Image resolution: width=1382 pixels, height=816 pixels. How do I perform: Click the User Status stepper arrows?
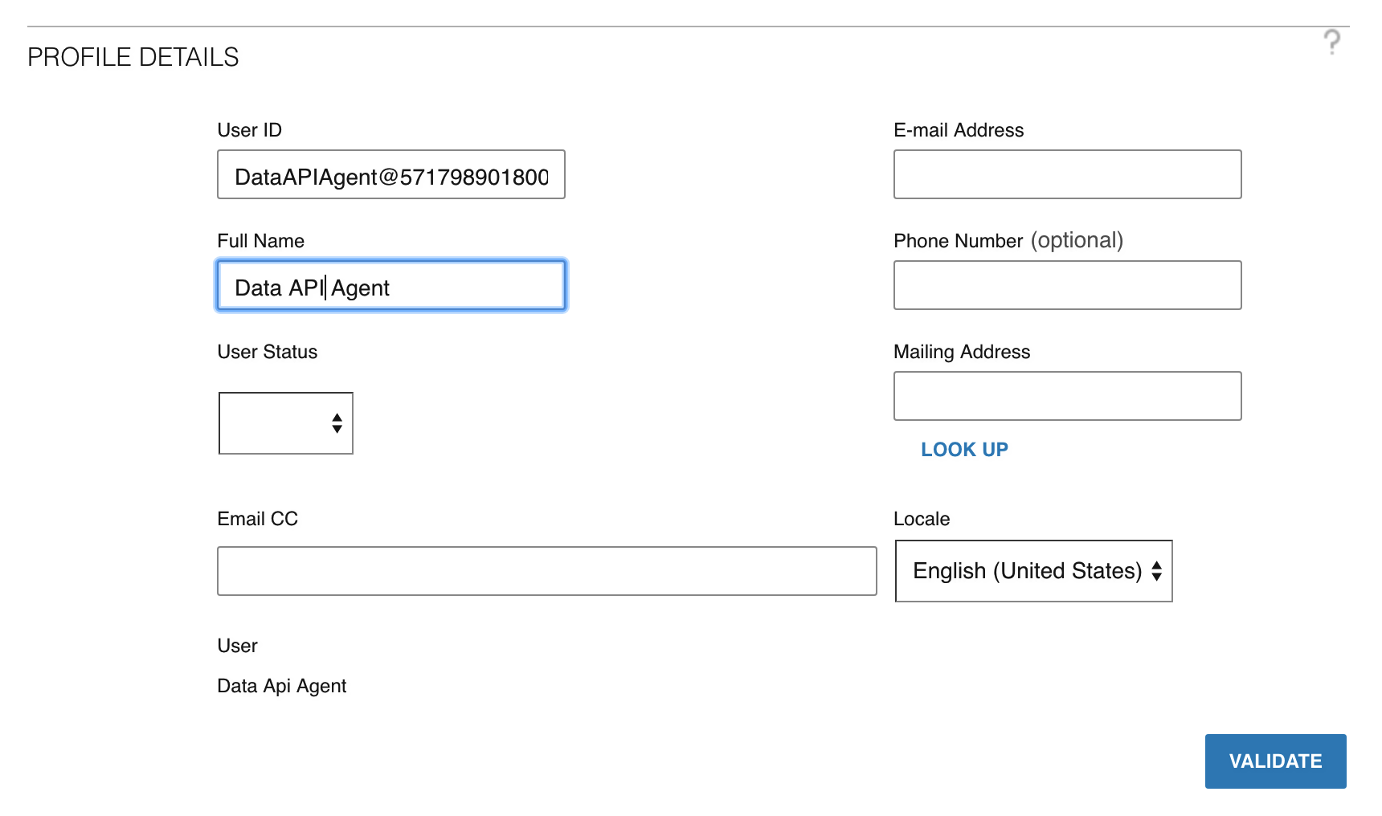coord(337,423)
